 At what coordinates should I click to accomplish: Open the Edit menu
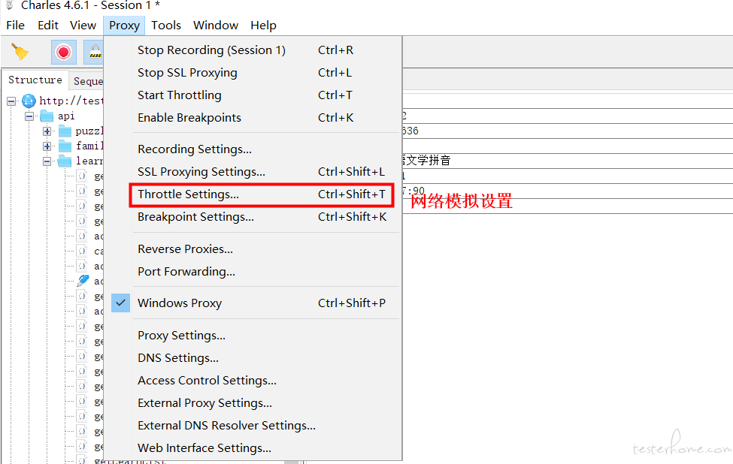click(48, 26)
